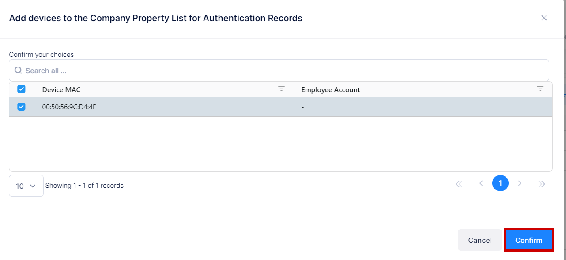Uncheck the 00:50:56:9C:D4:4E device checkbox
The image size is (566, 260).
[x=21, y=106]
